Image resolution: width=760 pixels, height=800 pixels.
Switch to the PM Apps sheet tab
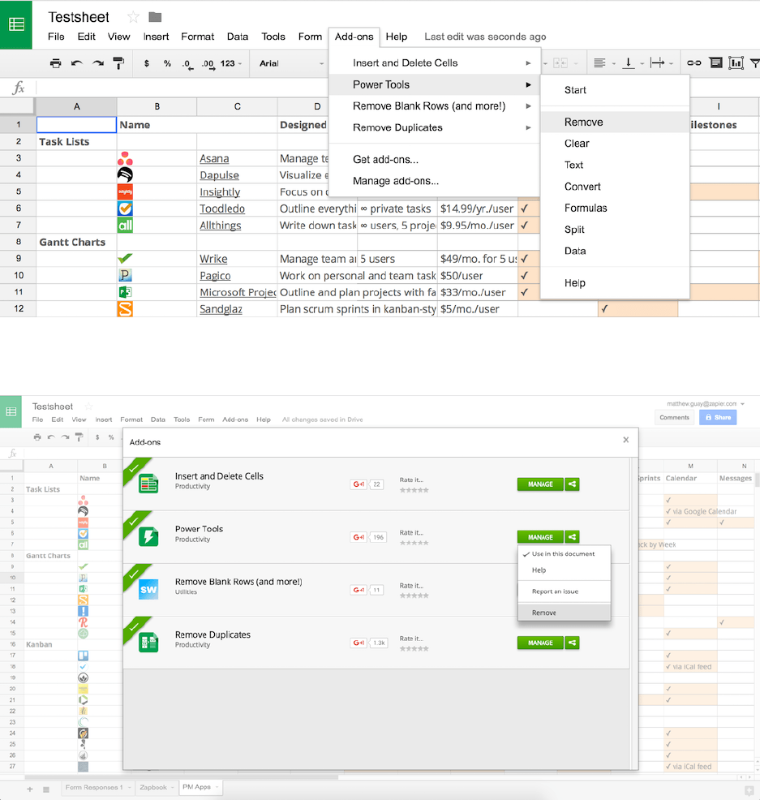pyautogui.click(x=196, y=787)
